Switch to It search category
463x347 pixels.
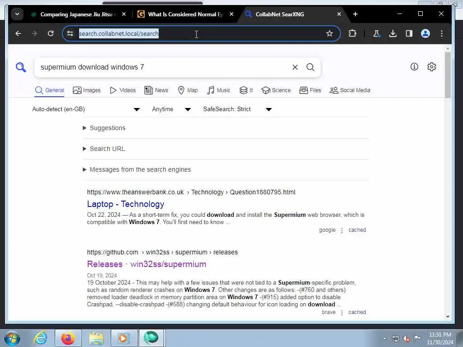246,90
